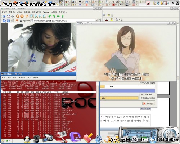180x144 pixels.
Task: Click the second zoom magnifier icon
Action: (x=36, y=16)
